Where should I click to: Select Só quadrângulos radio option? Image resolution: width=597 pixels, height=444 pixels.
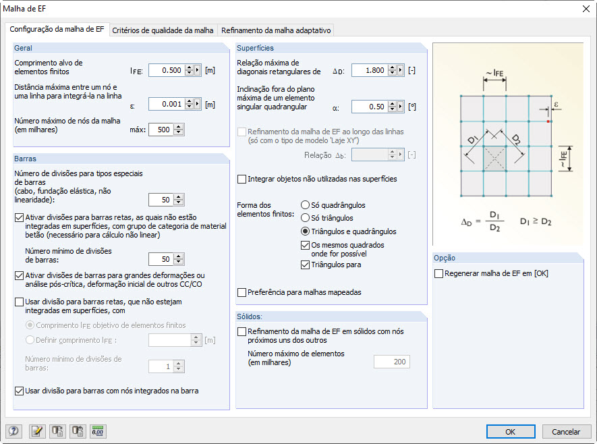point(305,205)
